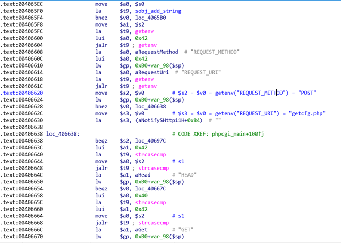Click address .text:004065F4

tap(22, 18)
